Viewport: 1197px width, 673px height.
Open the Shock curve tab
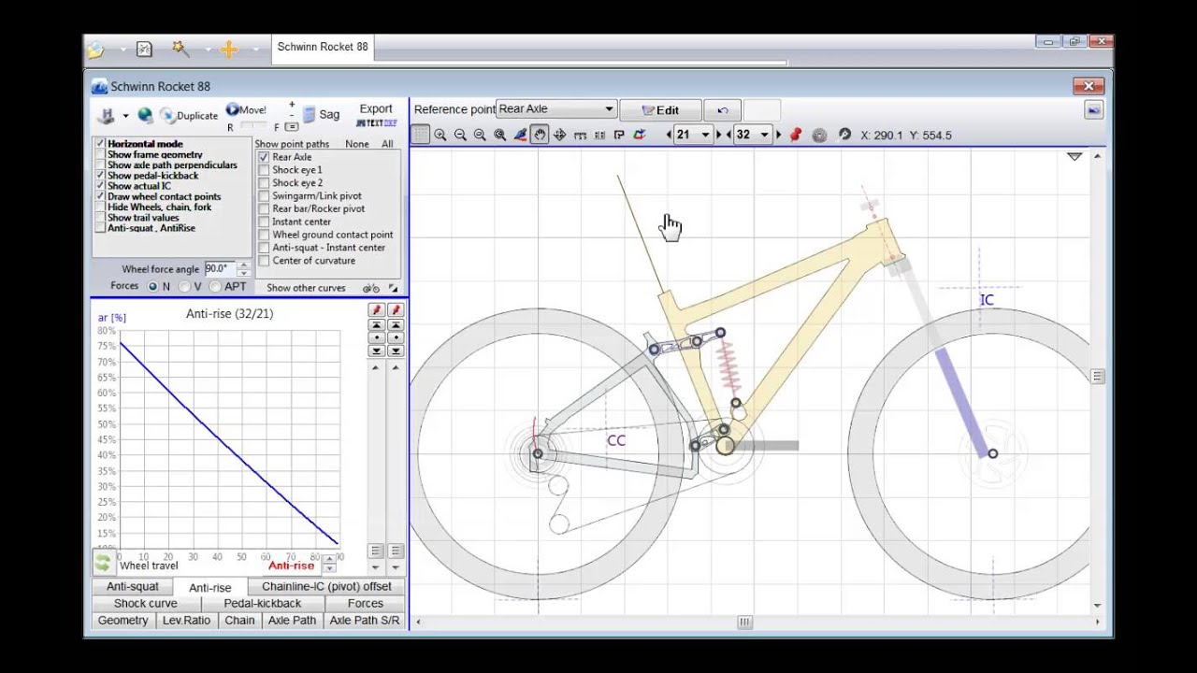[145, 604]
